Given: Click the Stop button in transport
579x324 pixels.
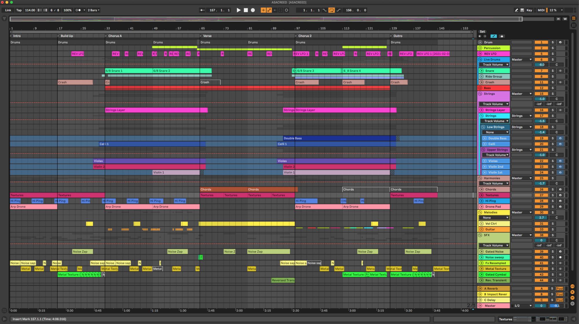Looking at the screenshot, I should click(246, 10).
